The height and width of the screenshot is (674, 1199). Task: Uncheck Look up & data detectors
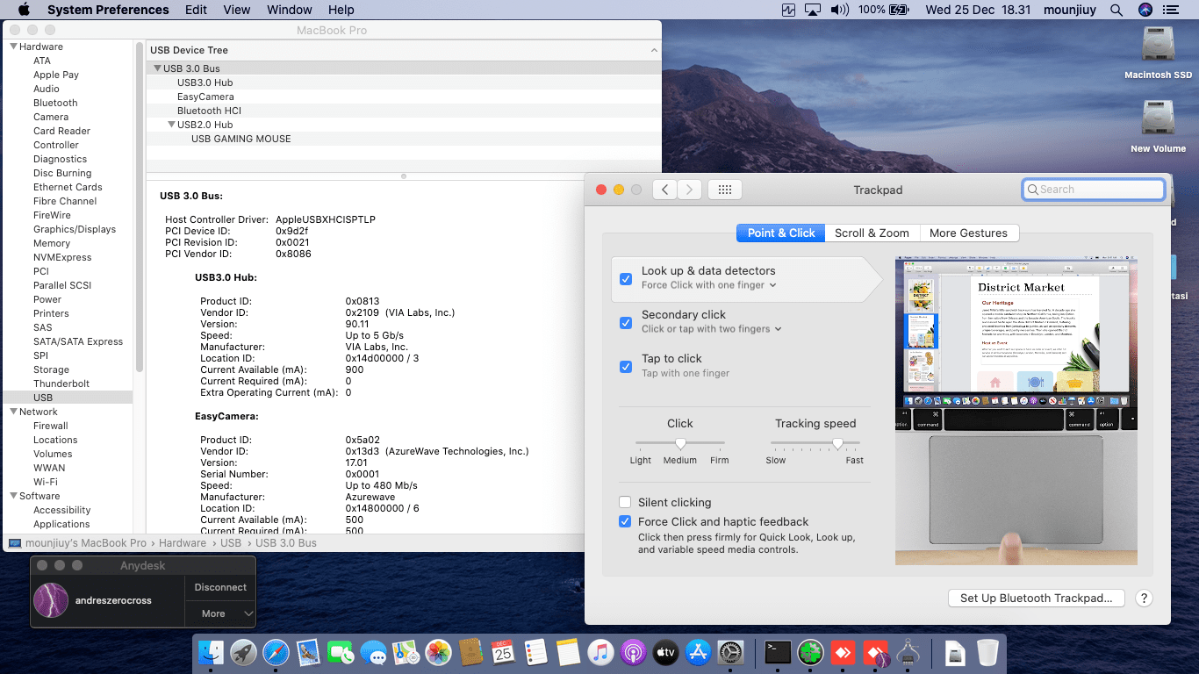tap(626, 279)
